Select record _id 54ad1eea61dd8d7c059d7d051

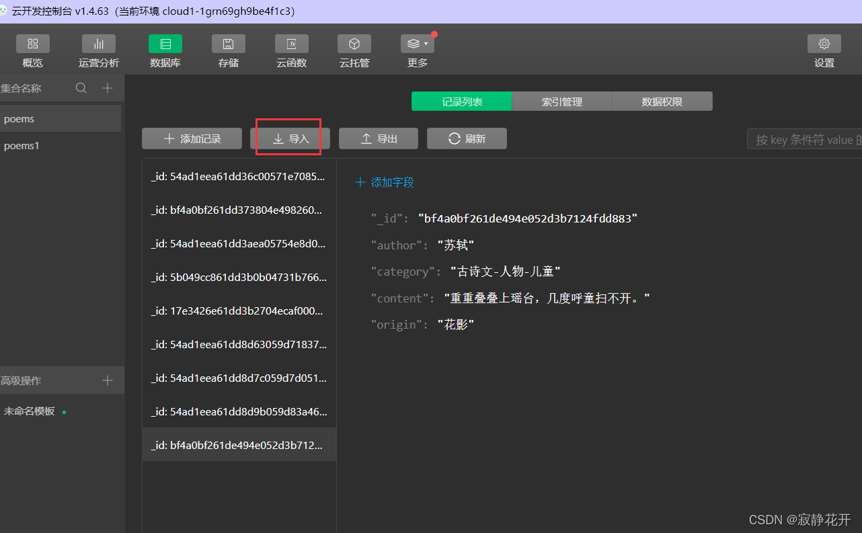pyautogui.click(x=239, y=378)
